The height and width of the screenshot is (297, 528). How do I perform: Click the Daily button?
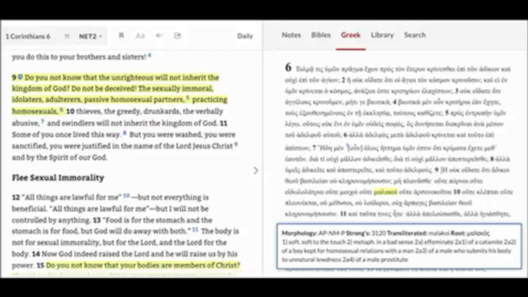[x=245, y=36]
